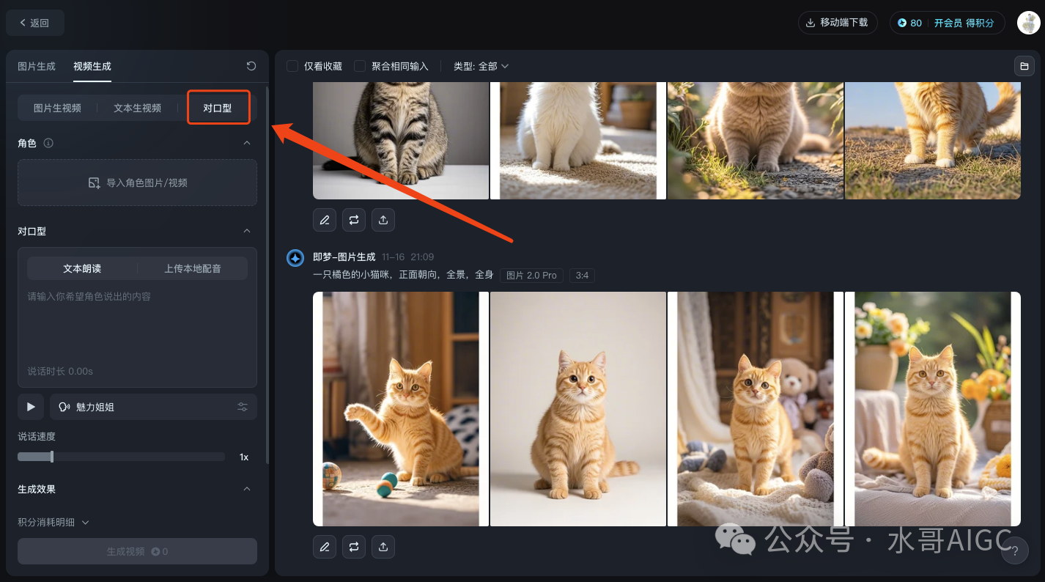Enable the 仅看收藏 checkbox
Viewport: 1045px width, 582px height.
(x=292, y=66)
